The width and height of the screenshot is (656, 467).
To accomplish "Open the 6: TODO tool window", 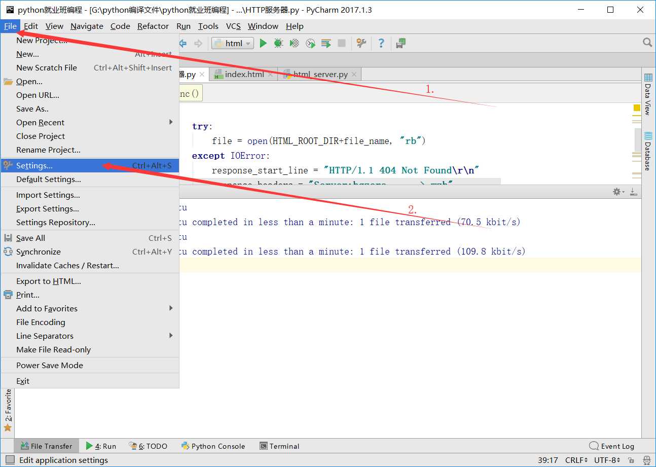I will (x=148, y=446).
